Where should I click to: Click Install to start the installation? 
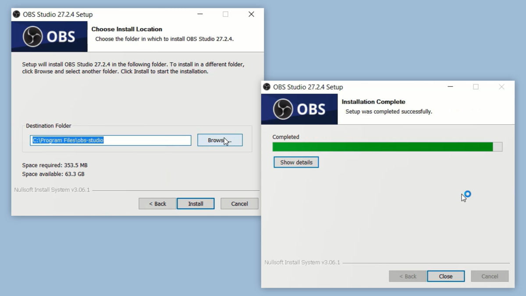click(195, 203)
